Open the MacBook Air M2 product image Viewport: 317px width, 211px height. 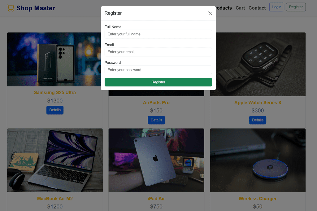(x=55, y=160)
